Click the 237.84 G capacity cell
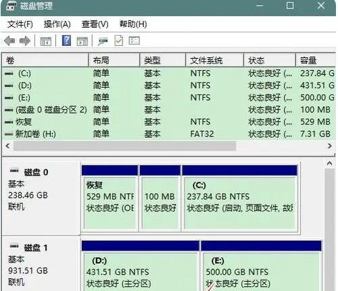Screen dimensions: 338x291 click(x=317, y=74)
